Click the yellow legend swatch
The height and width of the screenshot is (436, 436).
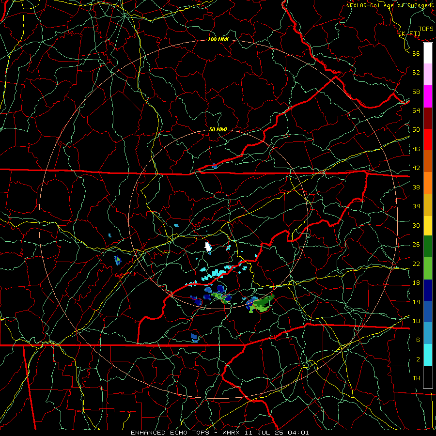pyautogui.click(x=428, y=225)
